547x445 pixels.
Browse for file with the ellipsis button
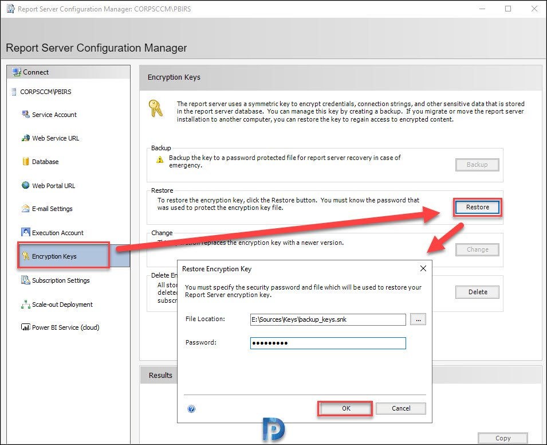pos(418,319)
